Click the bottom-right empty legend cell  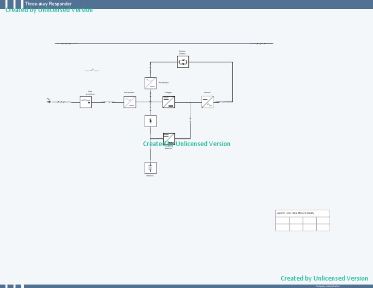point(323,227)
